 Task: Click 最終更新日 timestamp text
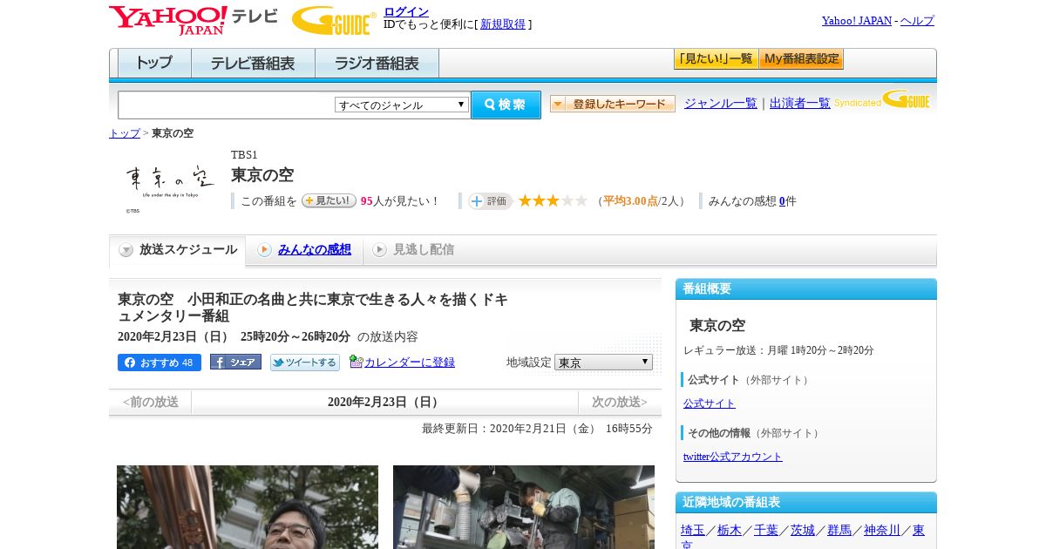(x=537, y=429)
